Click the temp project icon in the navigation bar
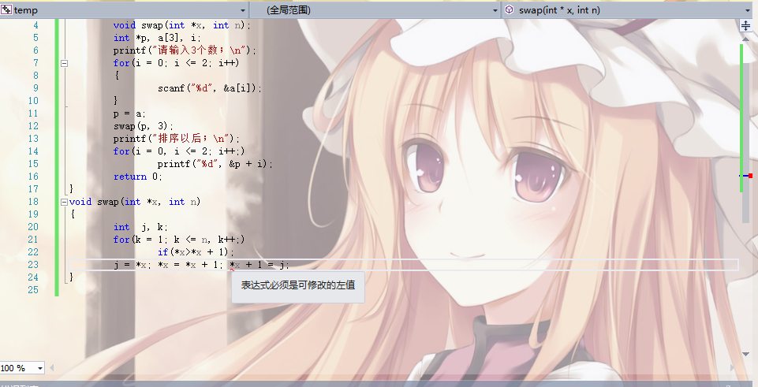 [x=6, y=9]
